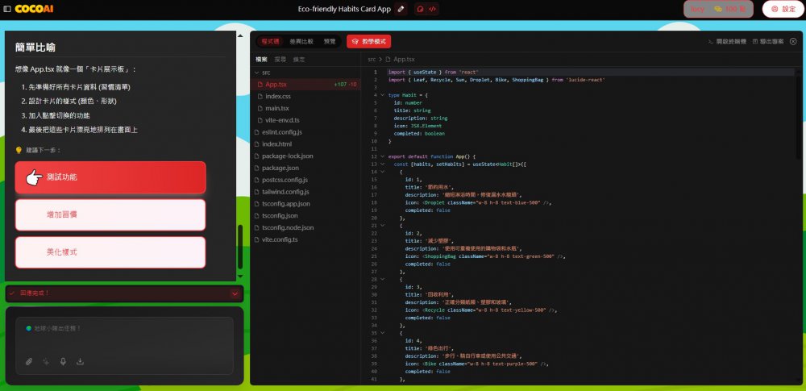Fold the type Habit block at line 4
This screenshot has height=391, width=806.
(382, 95)
